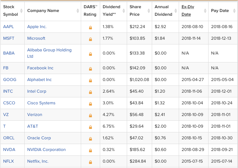238x168 pixels.
Task: Click the Ex-Div Date header text
Action: 188,11
